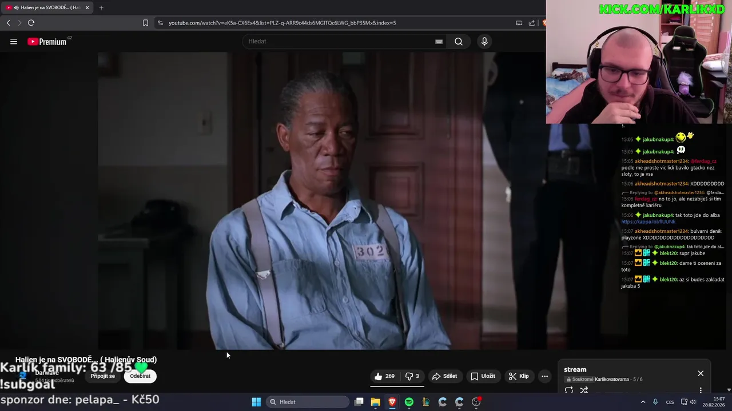Like the video with thumbs up

(x=384, y=376)
